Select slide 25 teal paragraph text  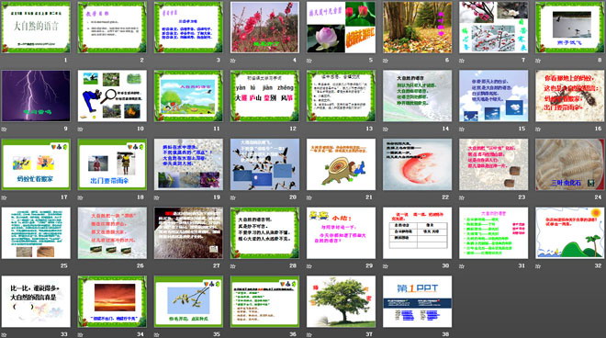(x=36, y=232)
